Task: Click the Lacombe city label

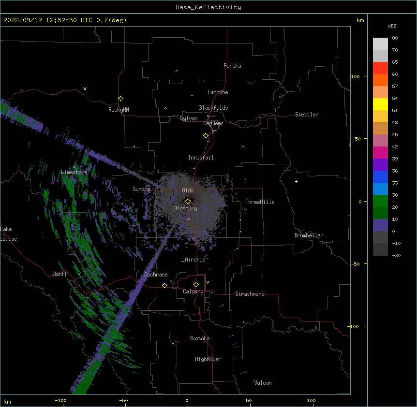Action: pyautogui.click(x=218, y=92)
